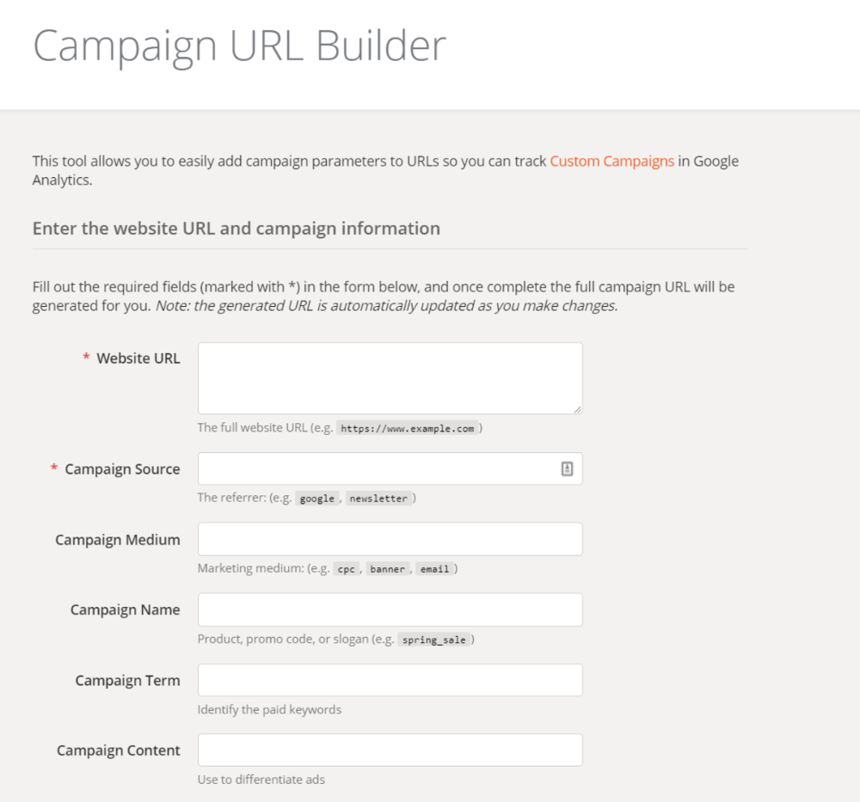The width and height of the screenshot is (860, 802).
Task: Click the resize handle of Website URL box
Action: point(577,409)
